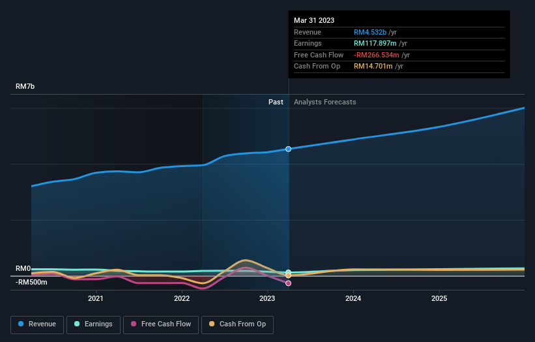Image resolution: width=535 pixels, height=342 pixels.
Task: Click the -RM266.534m free cash flow value
Action: [x=377, y=55]
